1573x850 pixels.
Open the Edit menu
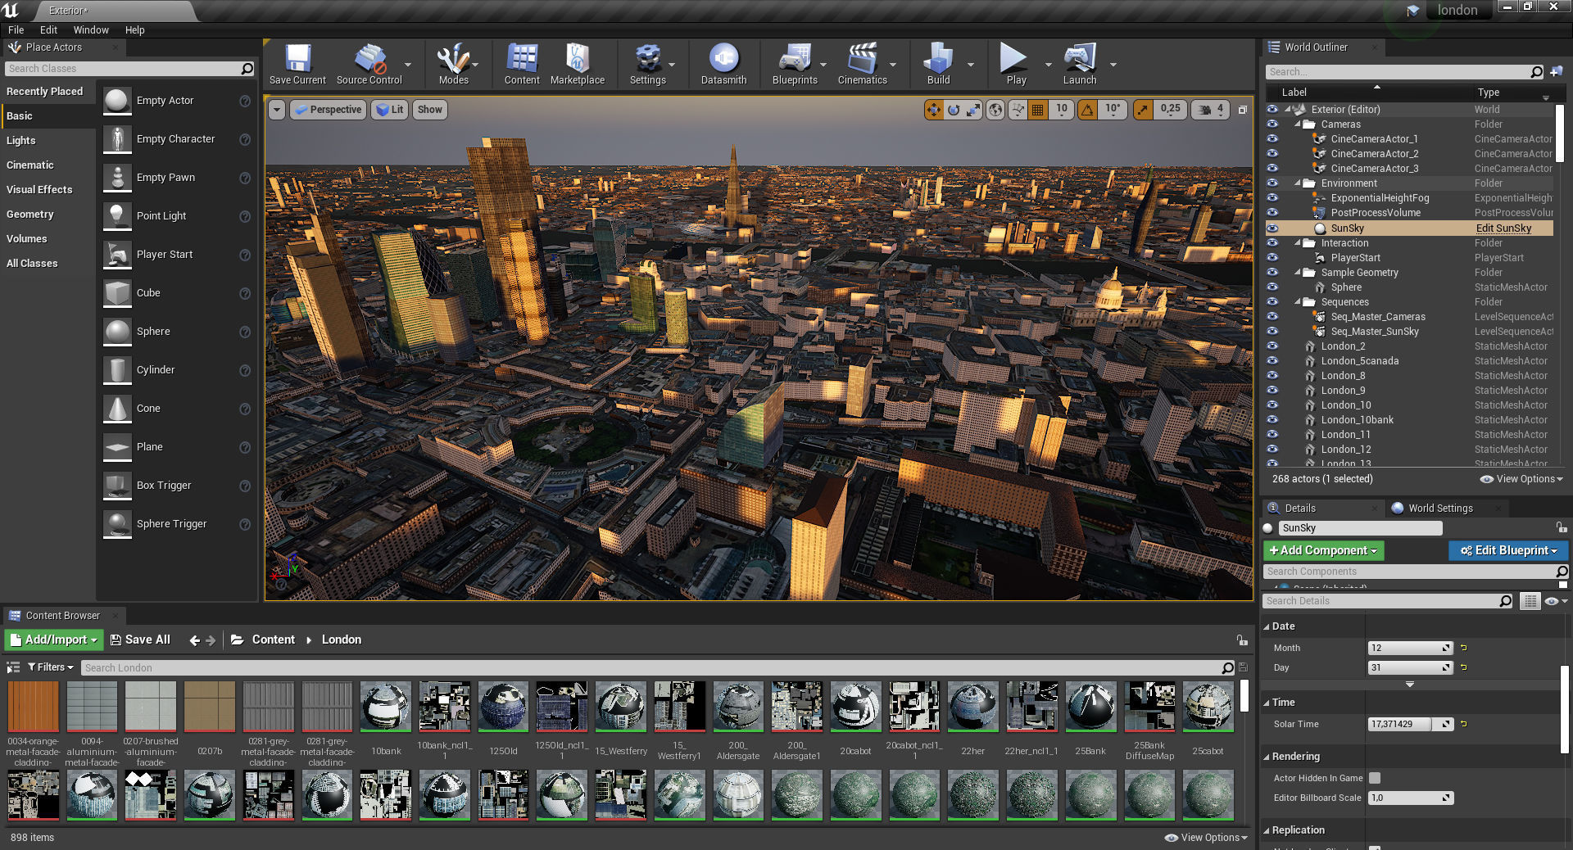48,29
